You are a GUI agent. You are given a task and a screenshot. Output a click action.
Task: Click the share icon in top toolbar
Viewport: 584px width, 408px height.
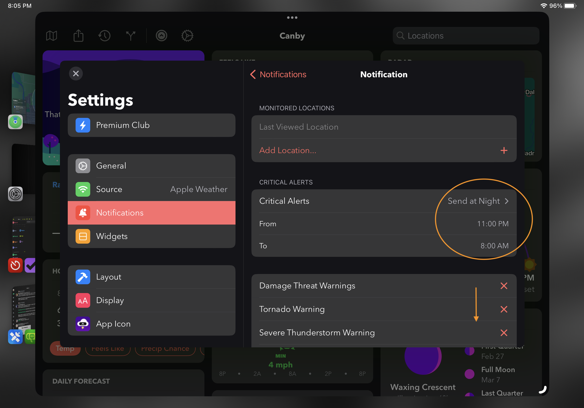pos(78,36)
